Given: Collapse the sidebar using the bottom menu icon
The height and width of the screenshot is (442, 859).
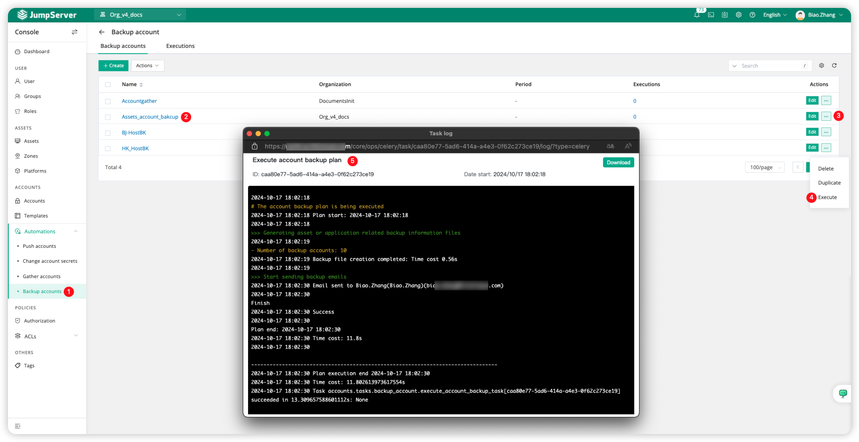Looking at the screenshot, I should pos(18,426).
